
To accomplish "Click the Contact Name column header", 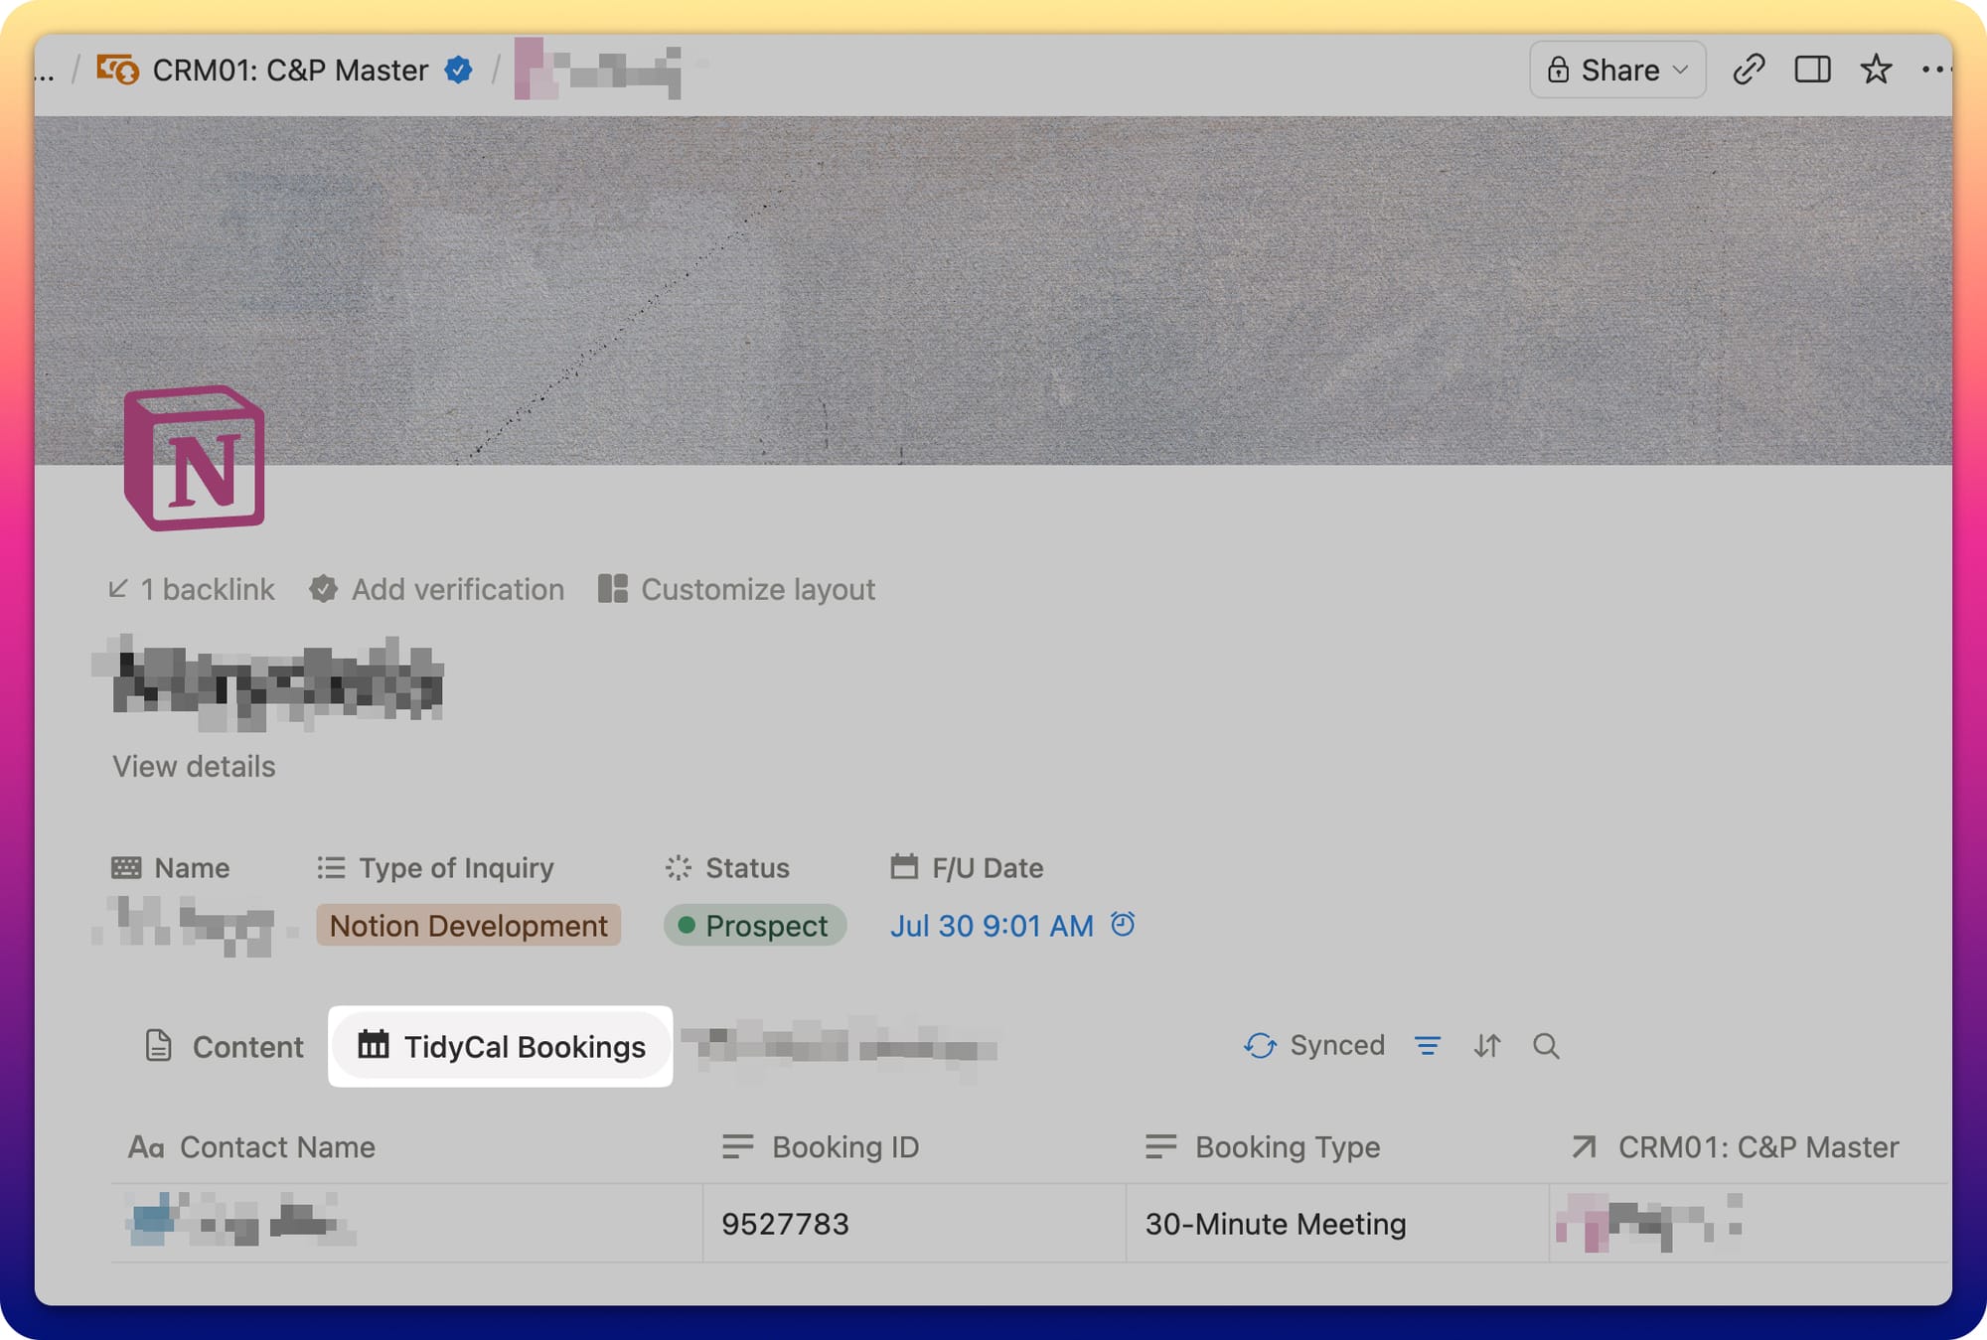I will click(x=252, y=1146).
